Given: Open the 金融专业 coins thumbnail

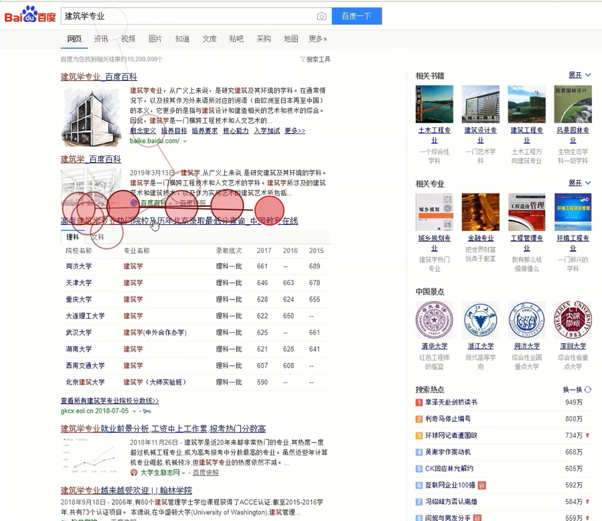Looking at the screenshot, I should tap(480, 212).
